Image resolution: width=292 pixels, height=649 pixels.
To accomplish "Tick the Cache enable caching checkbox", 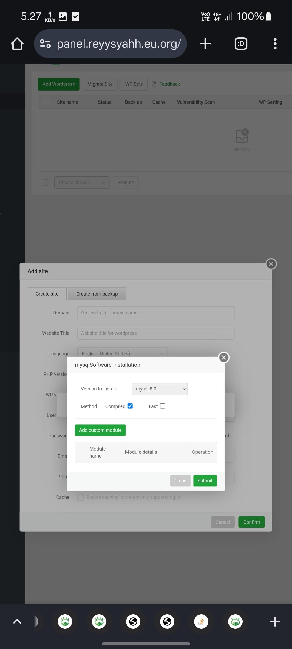I will (80, 497).
